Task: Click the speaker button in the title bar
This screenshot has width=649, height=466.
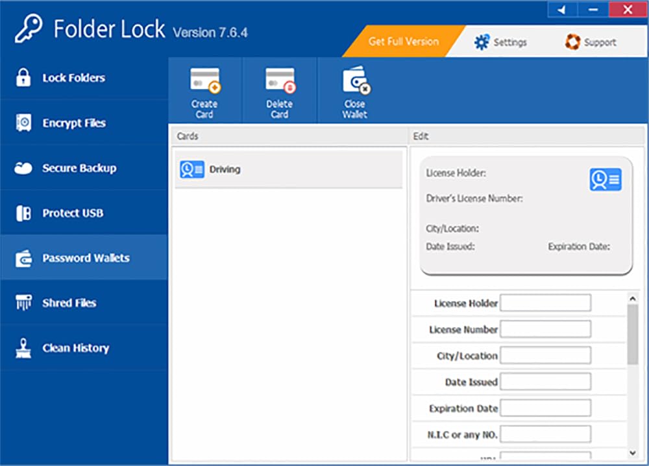Action: 562,10
